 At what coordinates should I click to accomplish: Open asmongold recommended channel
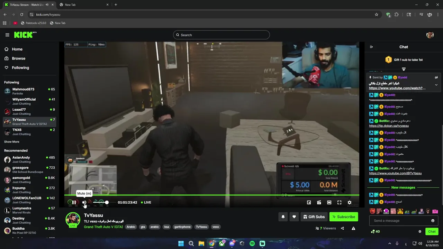click(x=29, y=180)
